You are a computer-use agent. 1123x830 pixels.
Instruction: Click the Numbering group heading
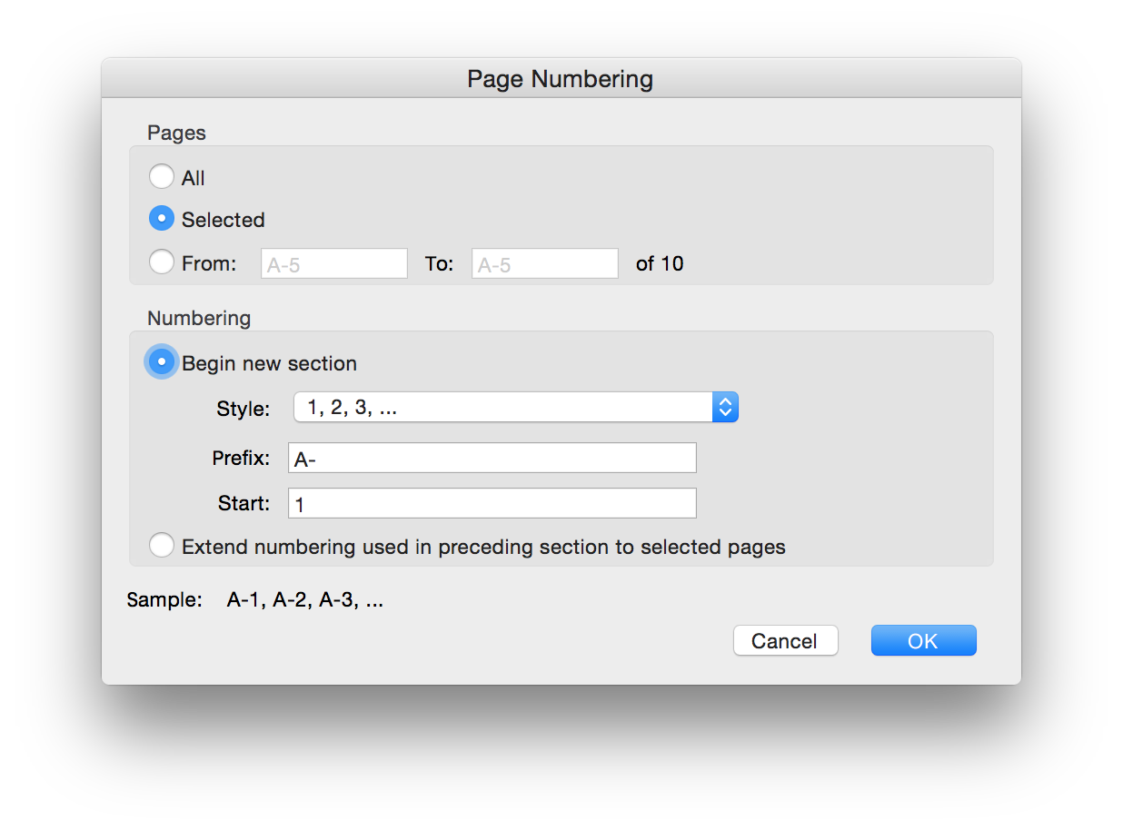[x=199, y=318]
